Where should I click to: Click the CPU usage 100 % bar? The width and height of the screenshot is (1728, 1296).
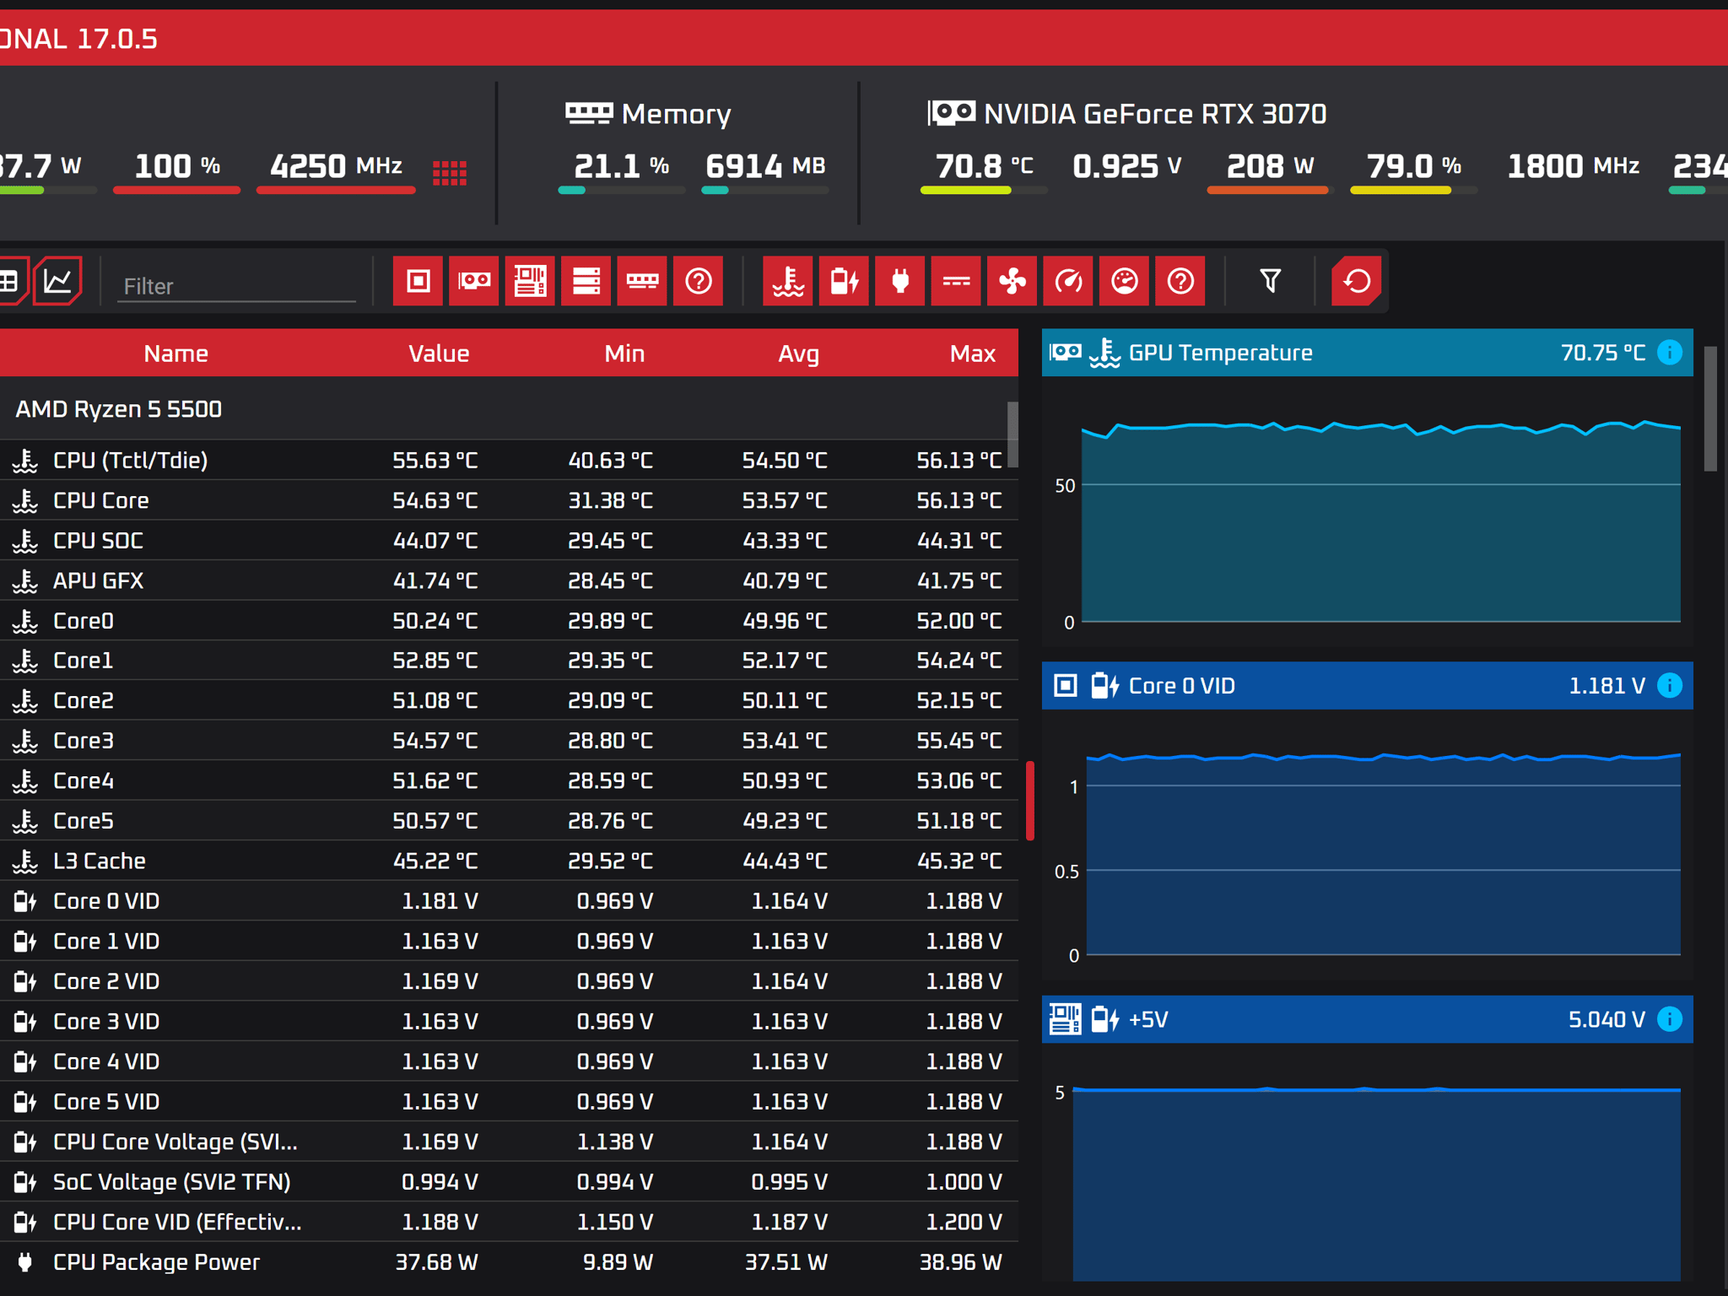click(x=176, y=190)
